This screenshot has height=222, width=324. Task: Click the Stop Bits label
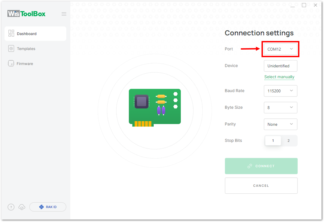click(x=233, y=141)
